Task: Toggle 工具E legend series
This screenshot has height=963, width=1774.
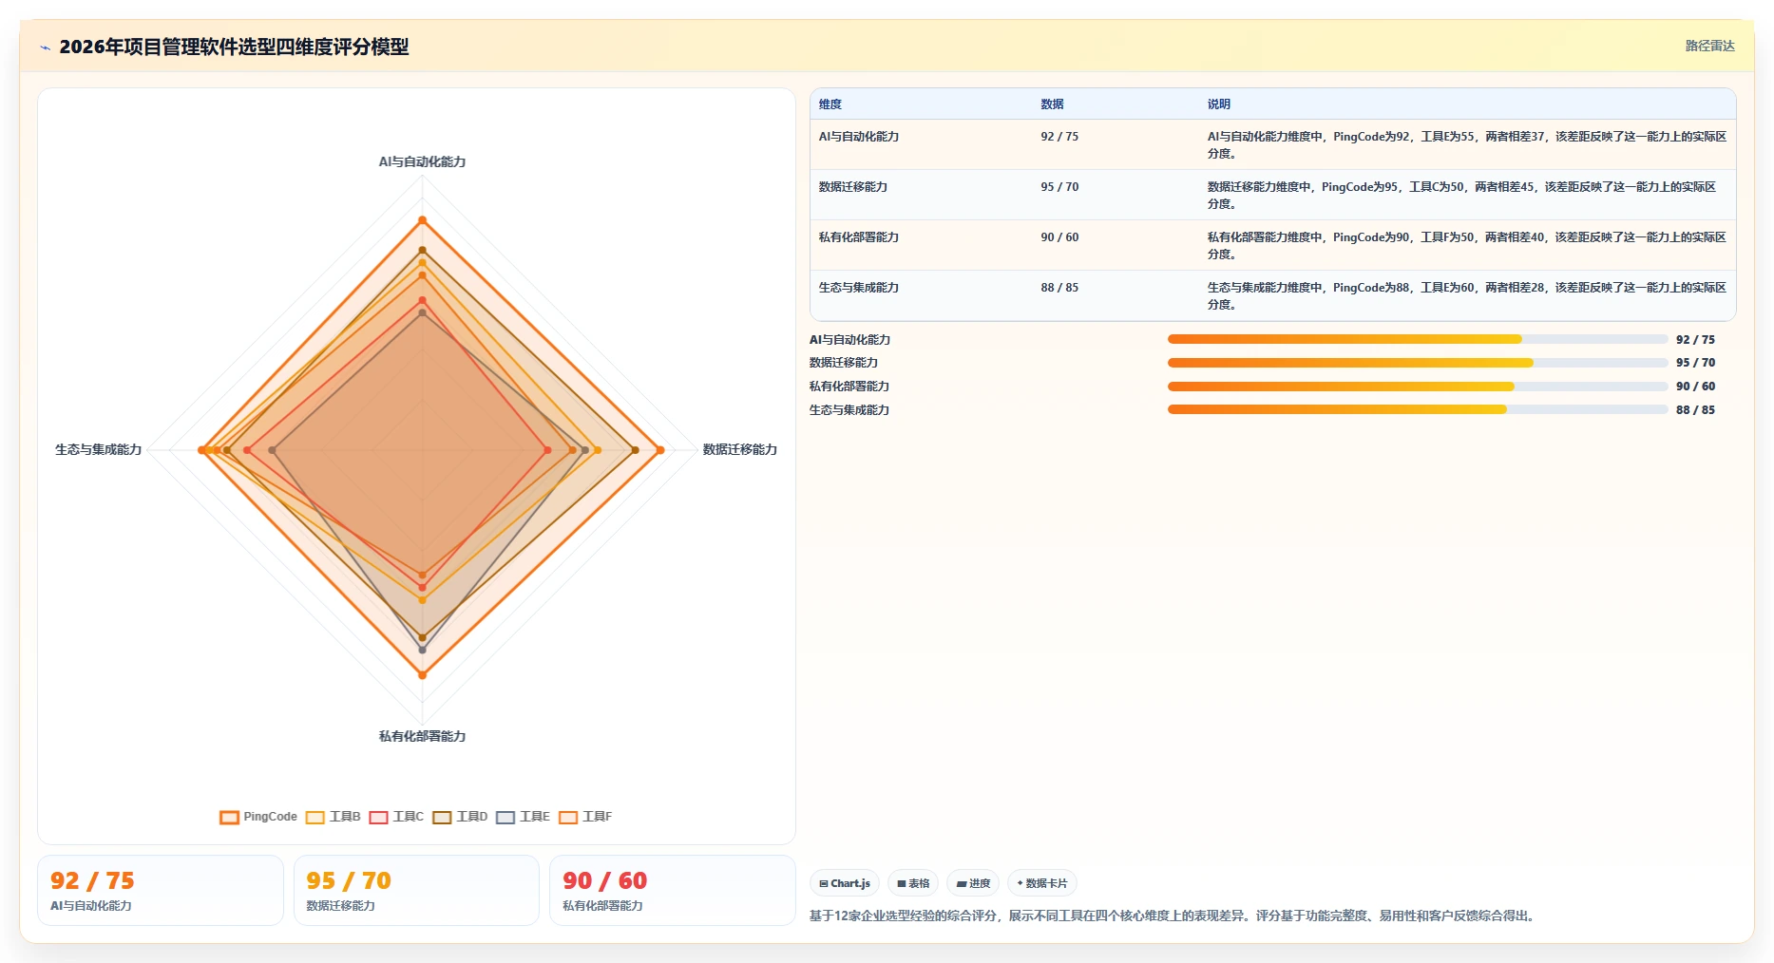Action: [x=524, y=817]
